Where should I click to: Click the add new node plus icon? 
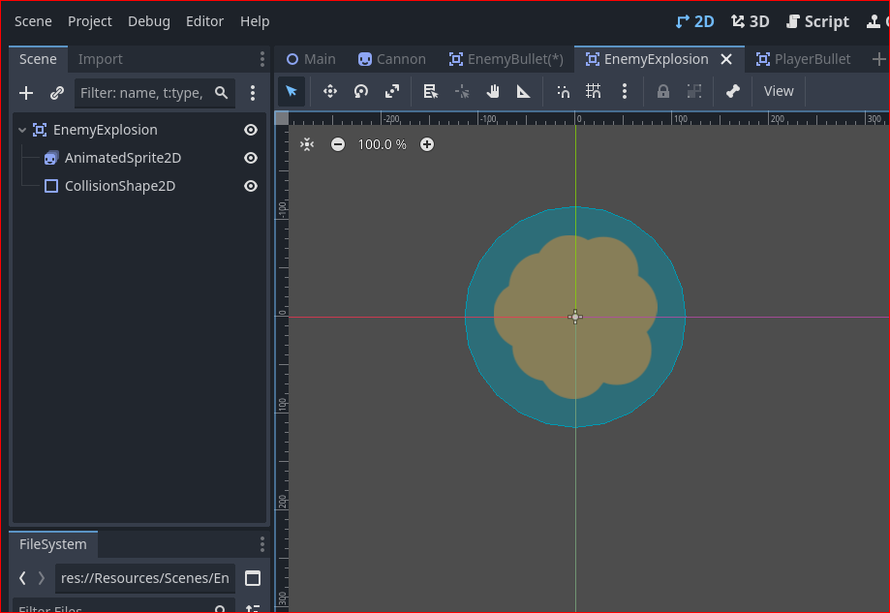[x=26, y=93]
